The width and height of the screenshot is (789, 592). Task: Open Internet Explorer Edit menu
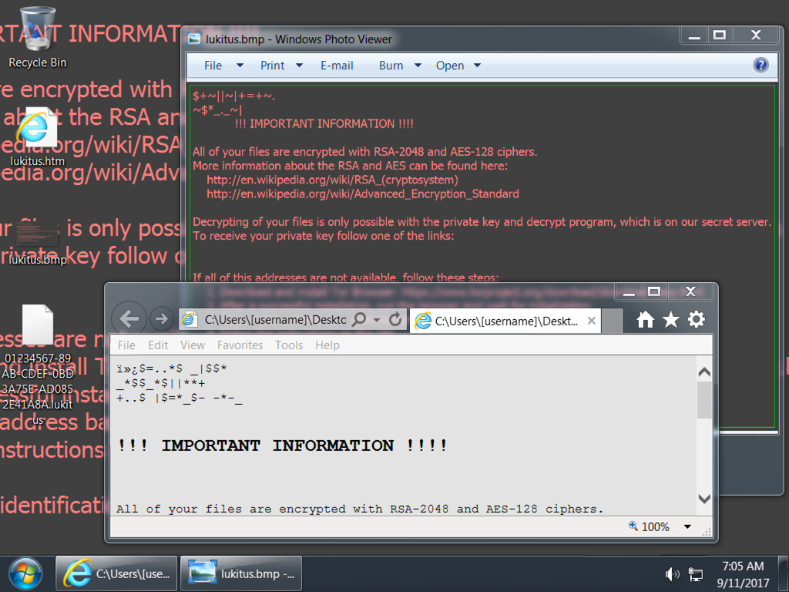[x=158, y=345]
